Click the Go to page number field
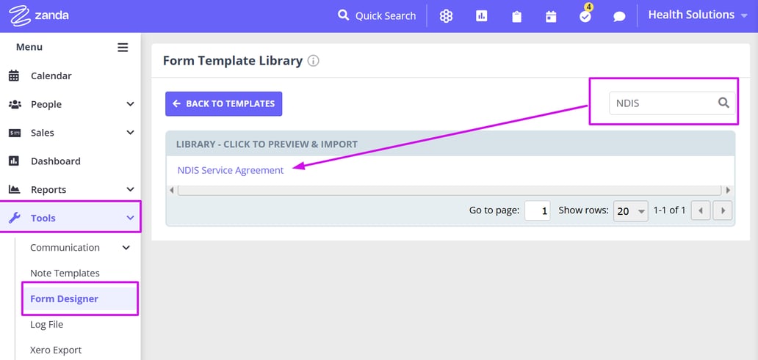The height and width of the screenshot is (360, 758). [538, 210]
